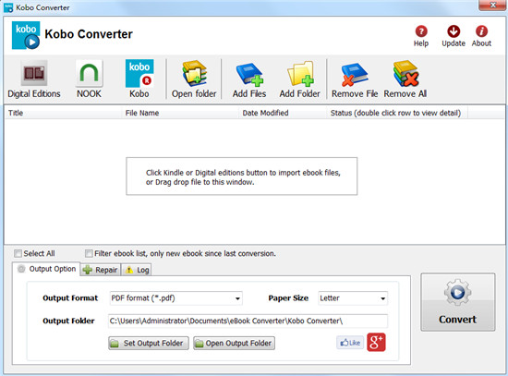Viewport: 508px width, 376px height.
Task: Click Remove All toolbar icon
Action: [405, 79]
